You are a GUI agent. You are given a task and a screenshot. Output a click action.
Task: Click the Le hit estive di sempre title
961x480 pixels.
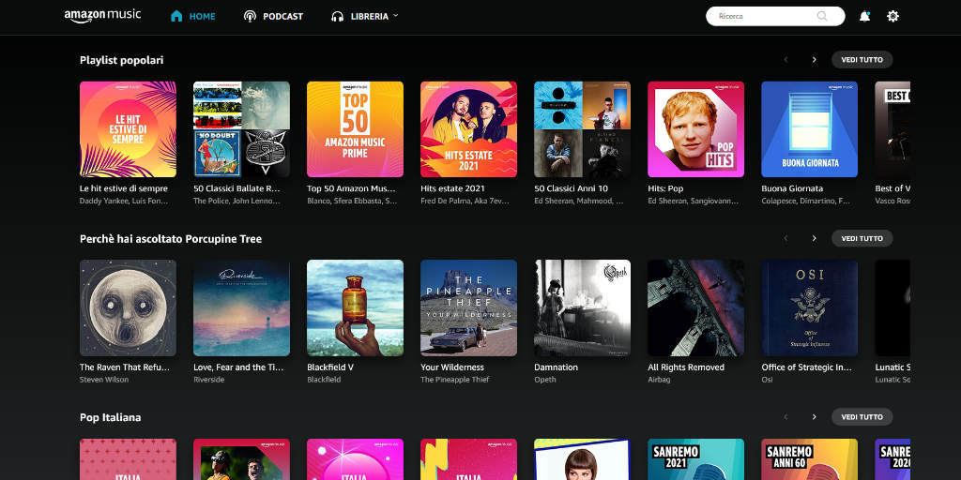tap(124, 188)
